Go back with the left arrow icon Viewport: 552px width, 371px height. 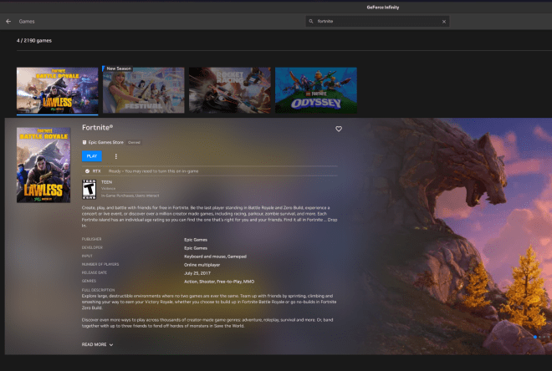pos(8,22)
